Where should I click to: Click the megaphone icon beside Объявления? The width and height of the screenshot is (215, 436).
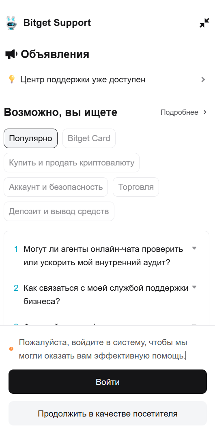pos(11,54)
